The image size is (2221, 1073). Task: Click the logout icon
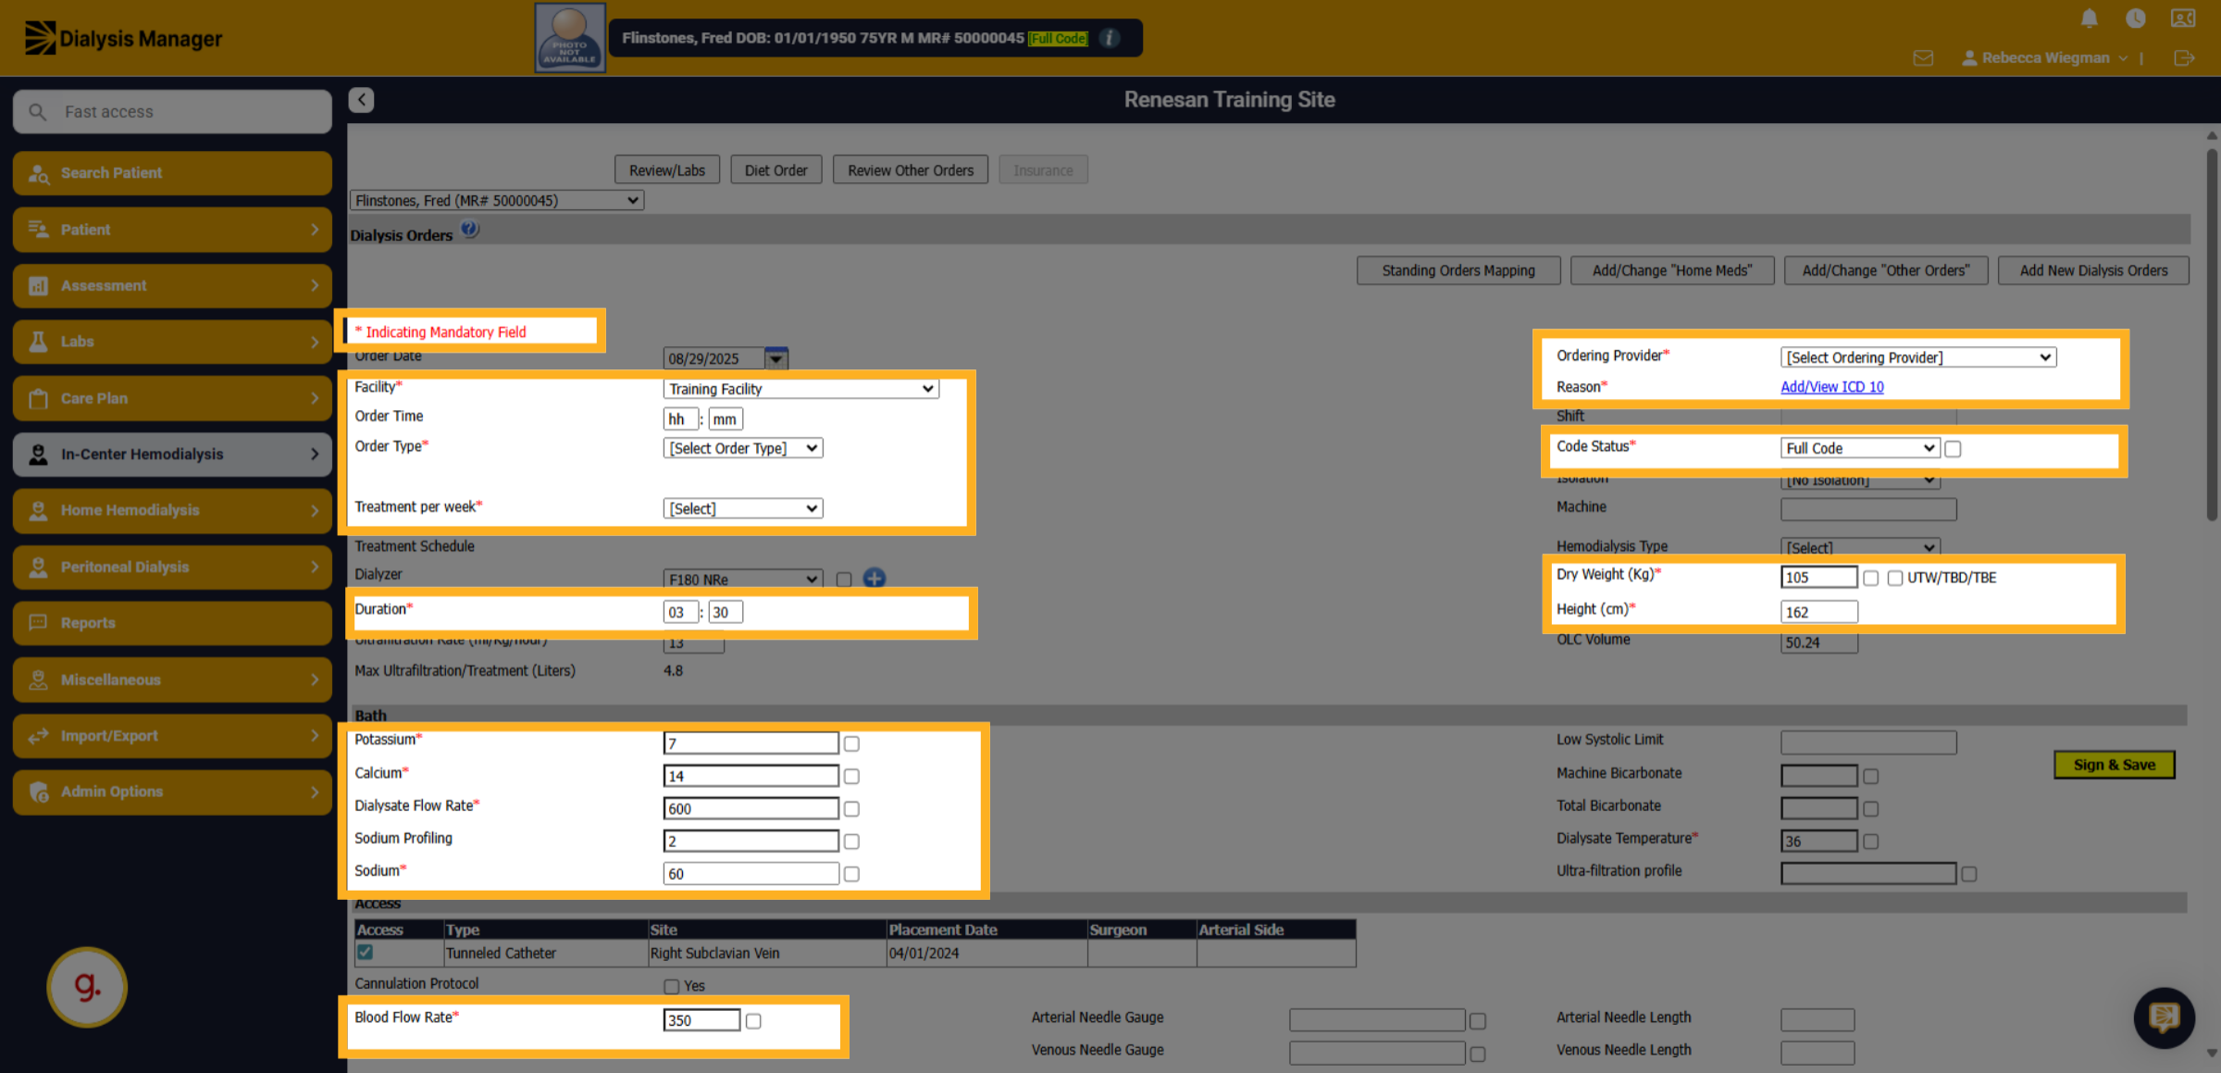[x=2184, y=58]
